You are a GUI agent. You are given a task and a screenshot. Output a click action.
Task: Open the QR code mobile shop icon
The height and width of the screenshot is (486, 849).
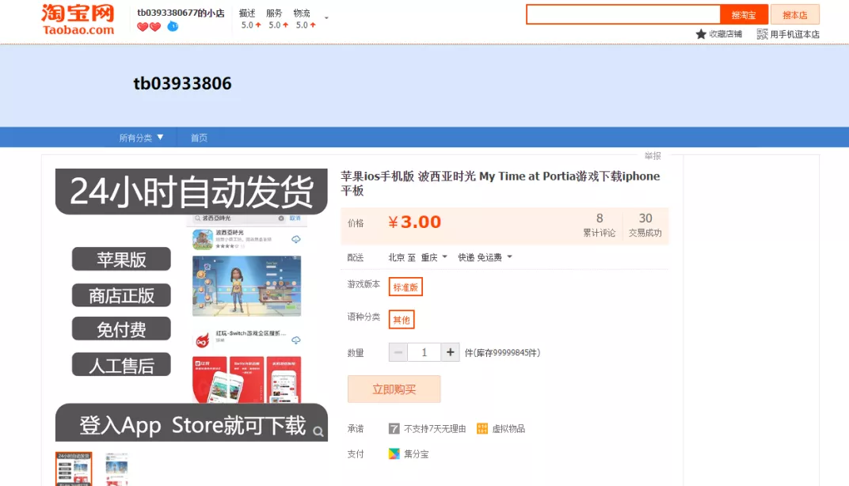(x=763, y=34)
